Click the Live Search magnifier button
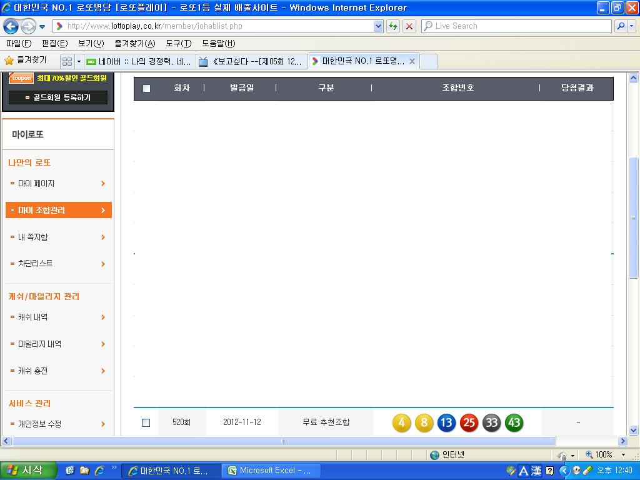This screenshot has width=640, height=480. point(621,26)
